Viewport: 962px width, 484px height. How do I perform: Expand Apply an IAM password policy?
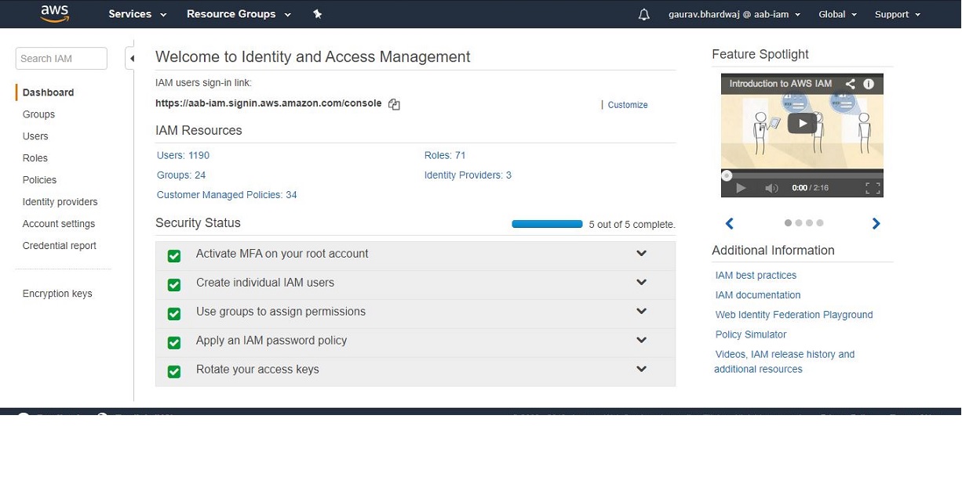click(x=641, y=341)
